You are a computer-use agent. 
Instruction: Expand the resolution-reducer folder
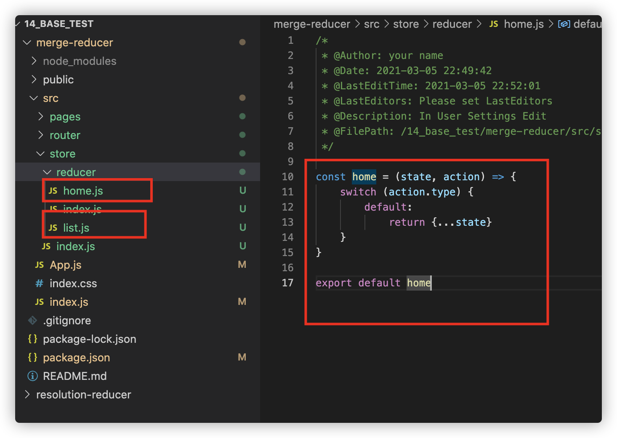(27, 395)
